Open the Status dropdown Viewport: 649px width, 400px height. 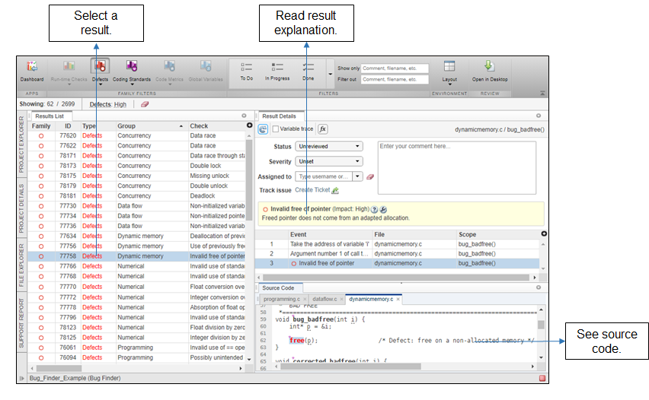pos(329,146)
